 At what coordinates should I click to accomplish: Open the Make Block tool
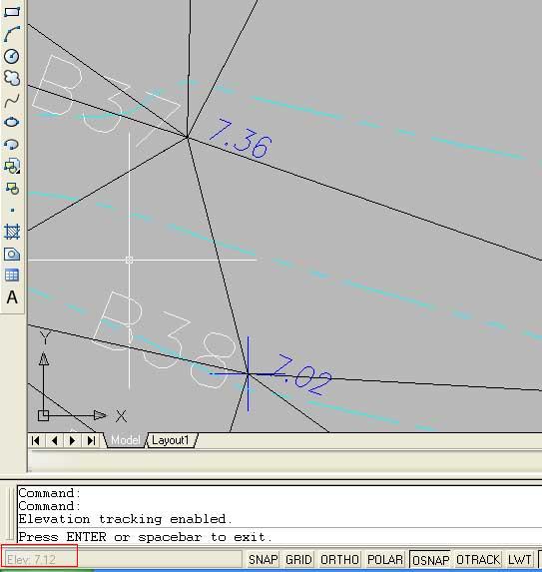click(x=12, y=189)
